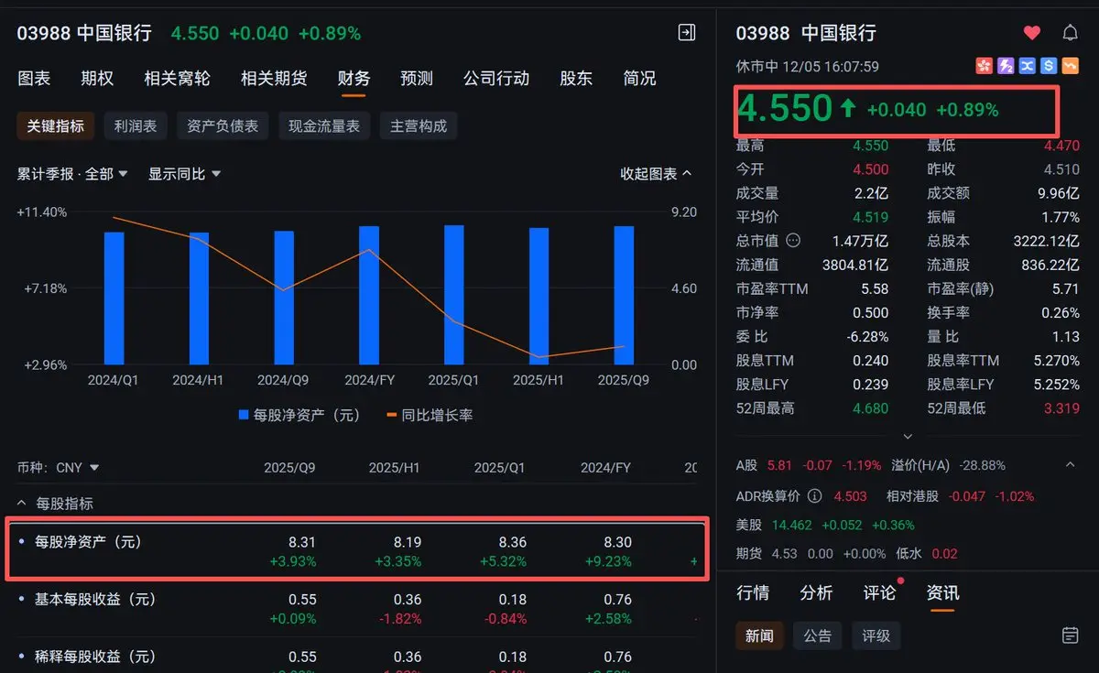Open the calendar icon in news panel
This screenshot has height=673, width=1099.
pos(1069,635)
